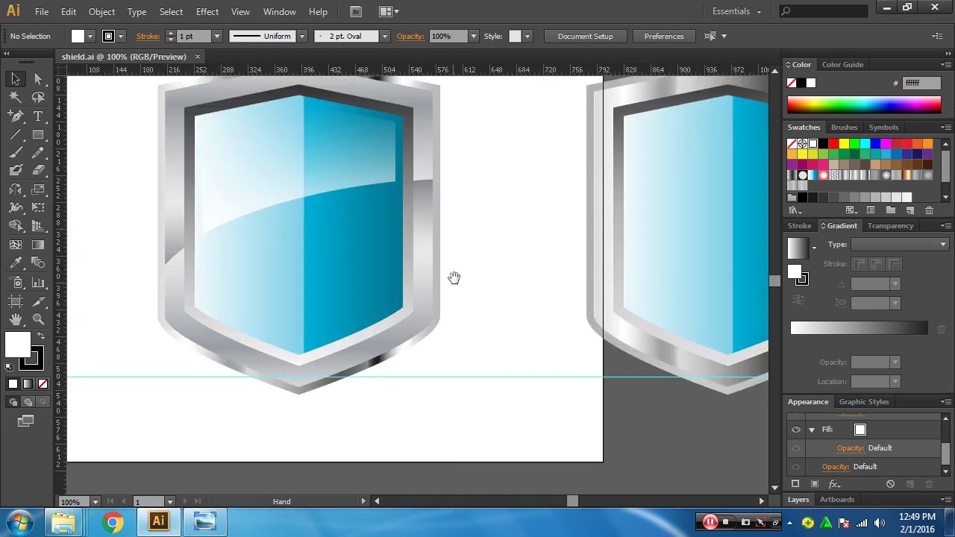
Task: Open the zoom level dropdown at bottom
Action: tap(95, 501)
